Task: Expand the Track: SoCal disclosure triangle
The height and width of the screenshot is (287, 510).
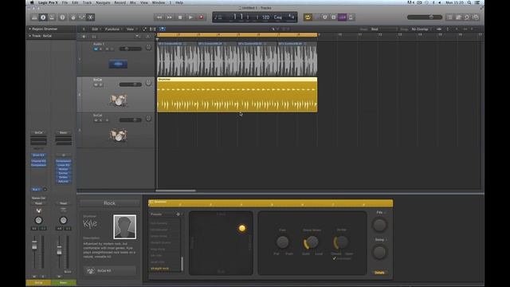Action: pos(30,36)
